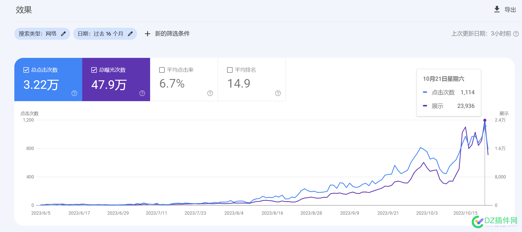This screenshot has height=232, width=522.
Task: Enable the 平均点击率 checkbox
Action: pos(162,70)
